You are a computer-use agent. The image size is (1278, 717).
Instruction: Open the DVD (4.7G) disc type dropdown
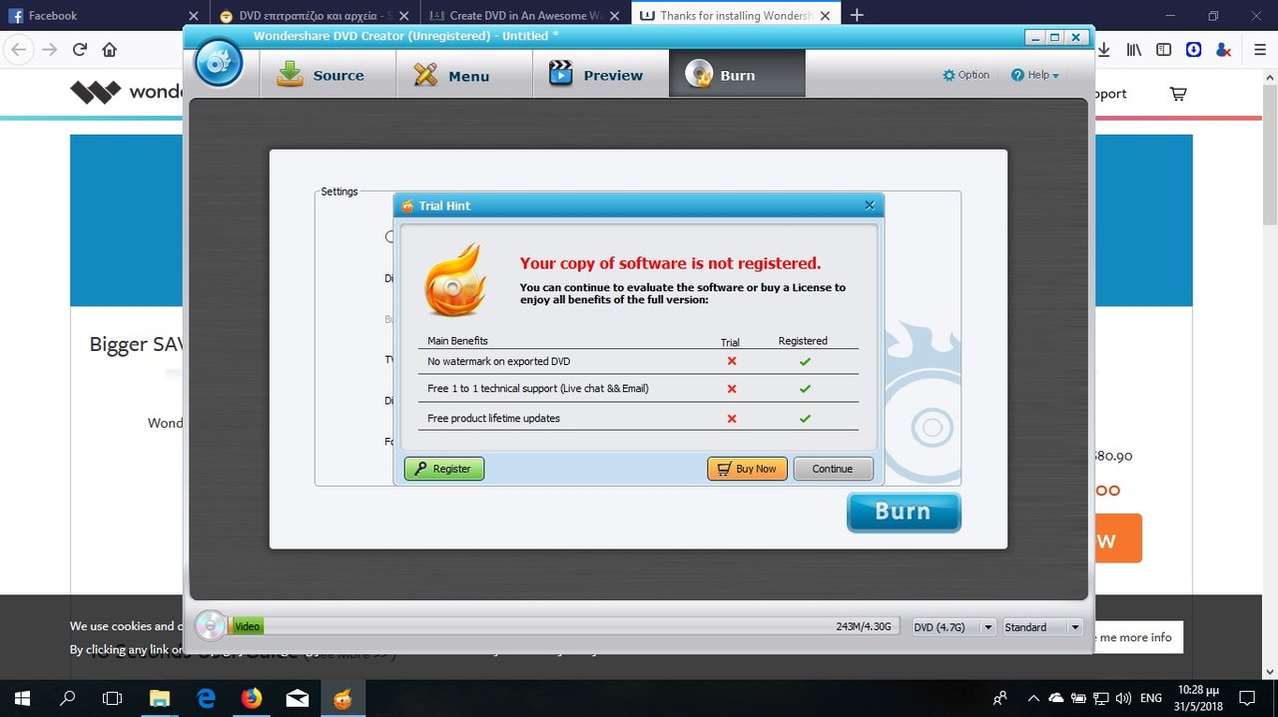click(954, 627)
